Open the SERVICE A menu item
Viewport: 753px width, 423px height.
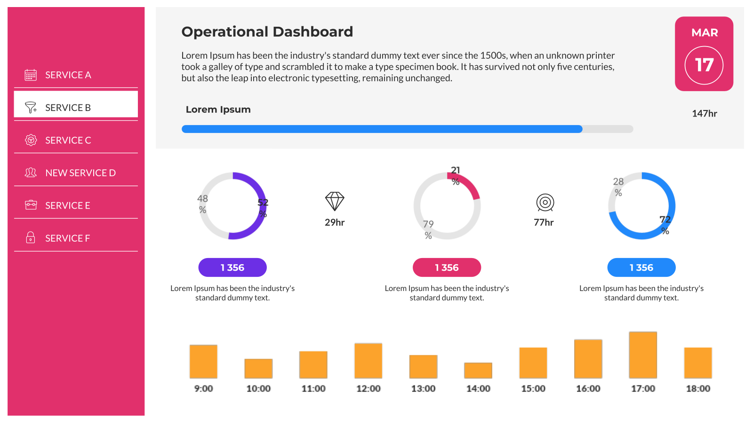pyautogui.click(x=68, y=75)
